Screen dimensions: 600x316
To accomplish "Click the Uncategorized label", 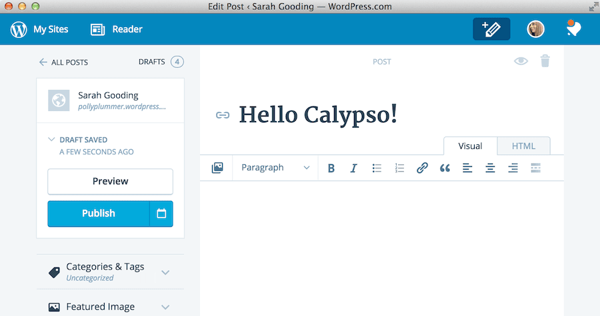I will (x=90, y=278).
